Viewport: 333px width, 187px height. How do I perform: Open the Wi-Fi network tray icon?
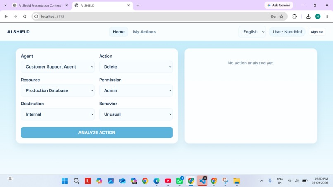pos(290,181)
